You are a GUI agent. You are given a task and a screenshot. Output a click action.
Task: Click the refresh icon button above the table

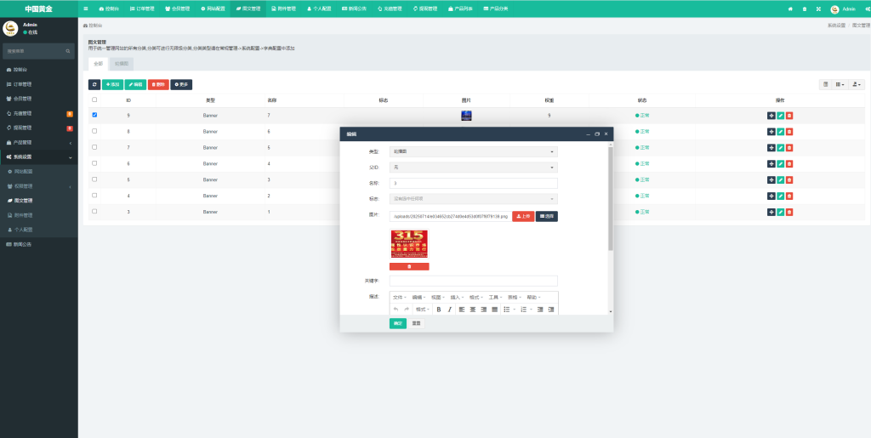point(94,84)
